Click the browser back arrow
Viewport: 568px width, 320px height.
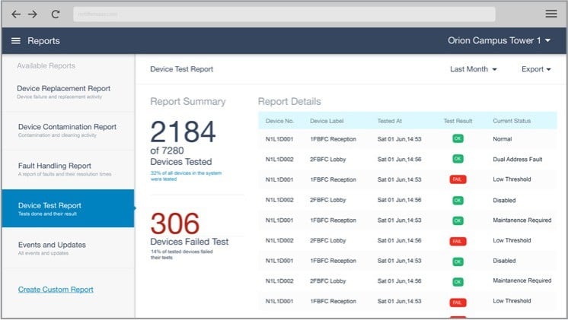point(16,14)
